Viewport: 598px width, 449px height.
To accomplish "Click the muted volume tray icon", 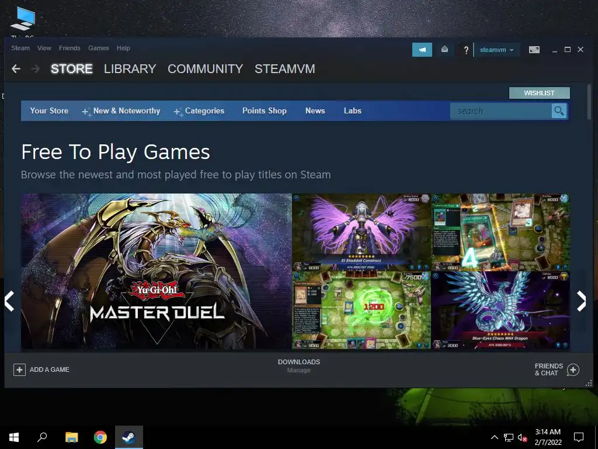I will 522,437.
